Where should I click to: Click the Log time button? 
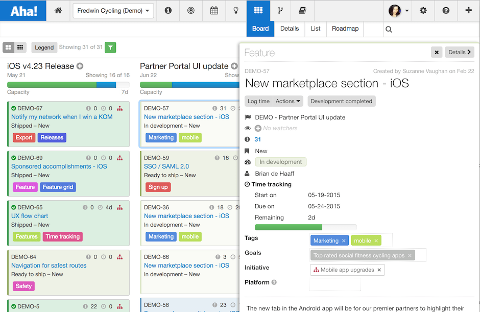point(259,101)
